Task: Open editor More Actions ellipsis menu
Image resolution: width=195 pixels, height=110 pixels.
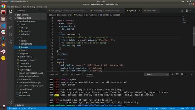Action: click(x=191, y=11)
